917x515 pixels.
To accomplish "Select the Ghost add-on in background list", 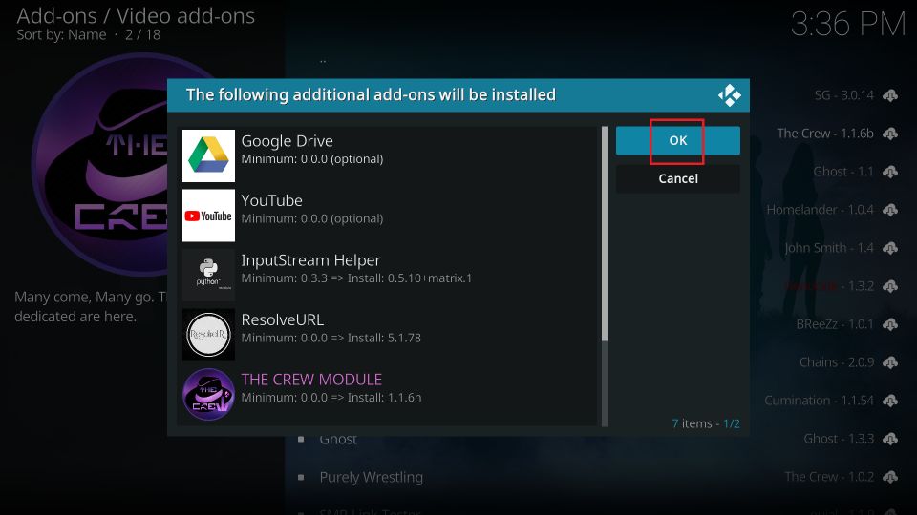I will (338, 440).
